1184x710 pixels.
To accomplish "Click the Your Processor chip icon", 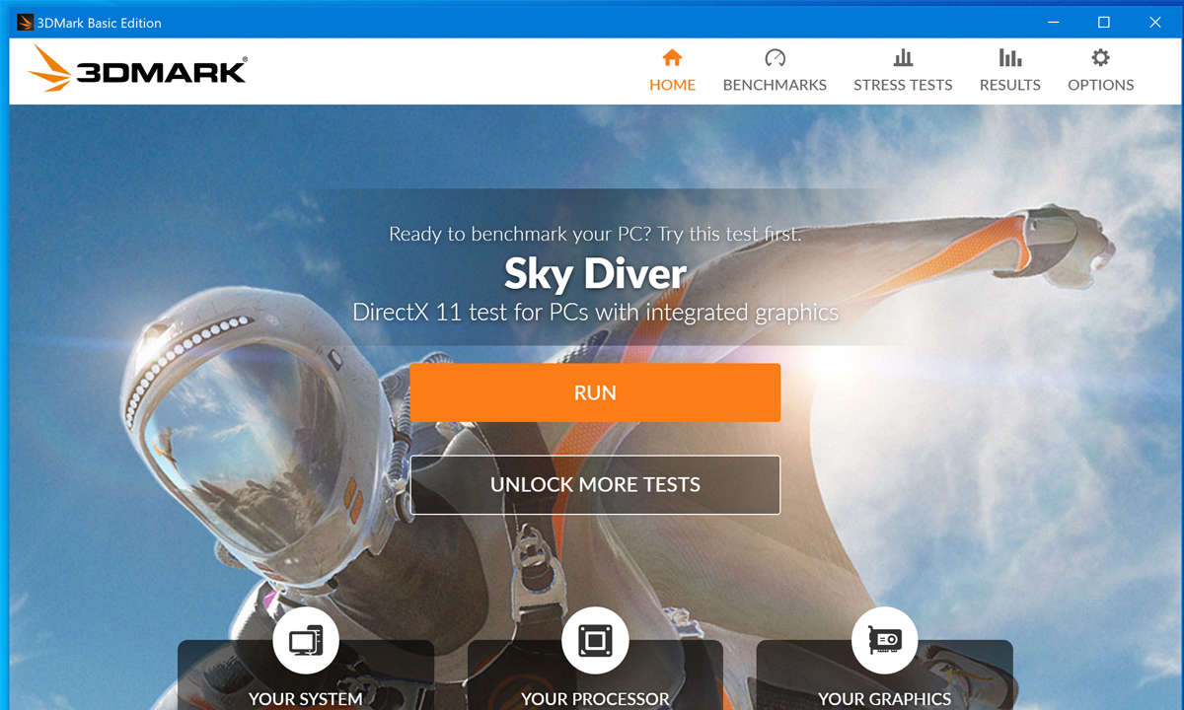I will tap(595, 641).
